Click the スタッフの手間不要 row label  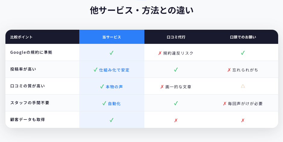(30, 103)
